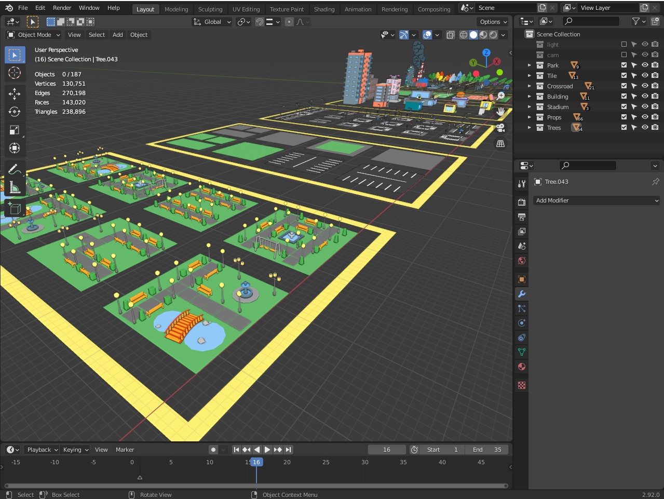Click the End frame field
This screenshot has height=499, width=664.
[x=487, y=450]
